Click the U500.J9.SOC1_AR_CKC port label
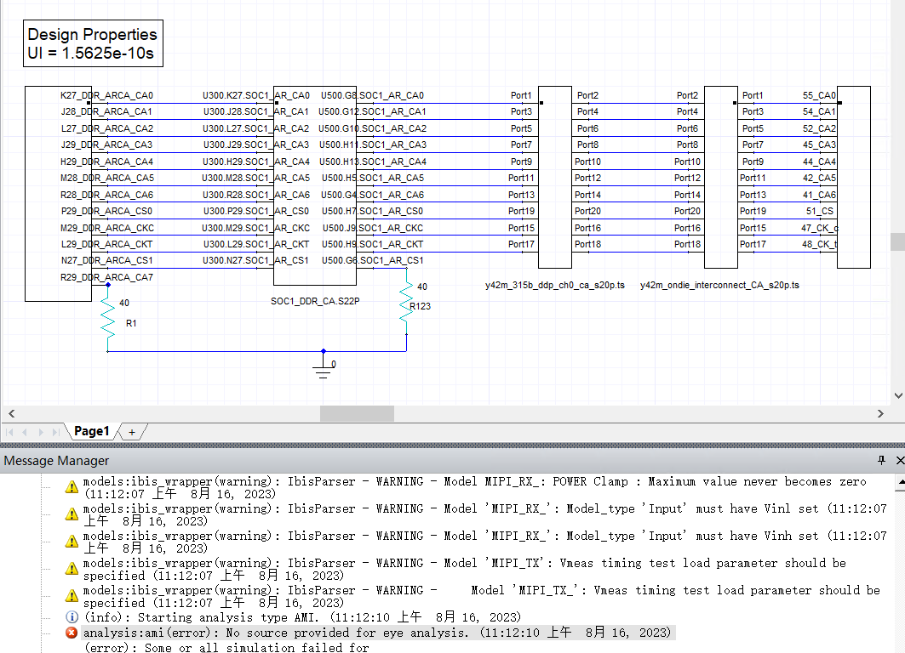The width and height of the screenshot is (905, 653). click(x=373, y=228)
